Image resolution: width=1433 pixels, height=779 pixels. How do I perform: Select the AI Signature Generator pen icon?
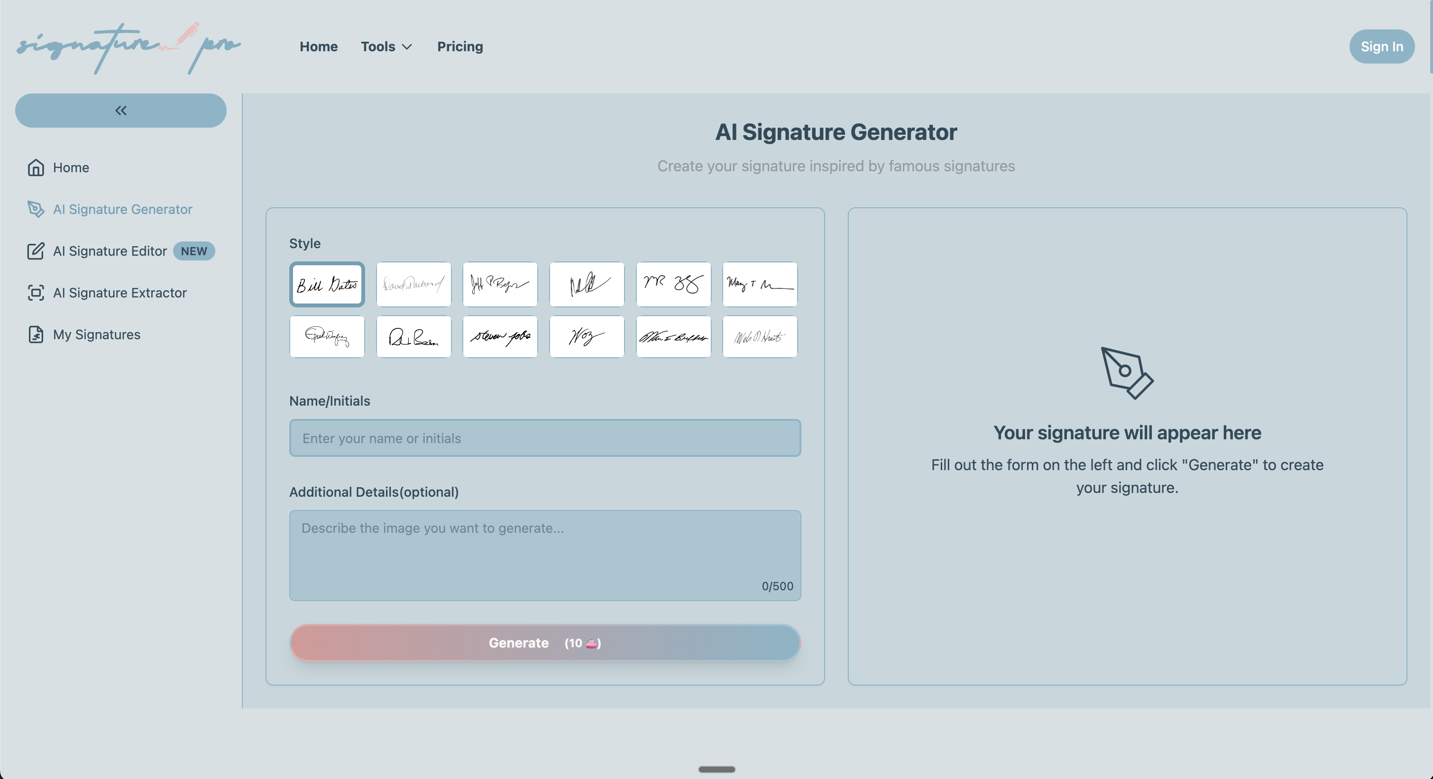[36, 210]
